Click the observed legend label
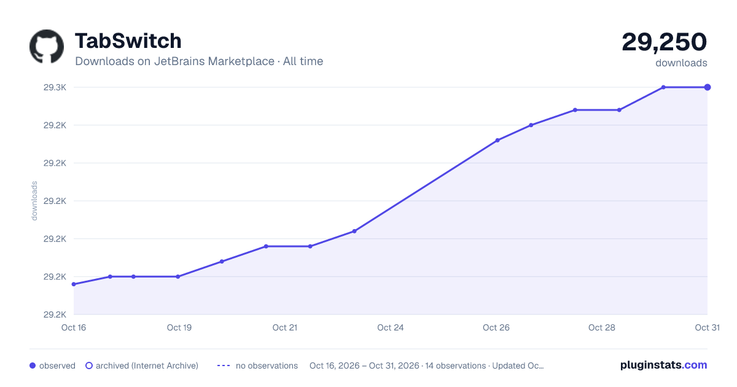This screenshot has height=387, width=737. 57,365
